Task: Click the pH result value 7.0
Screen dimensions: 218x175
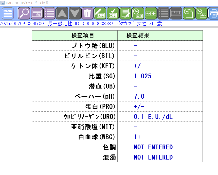Action: [139, 96]
